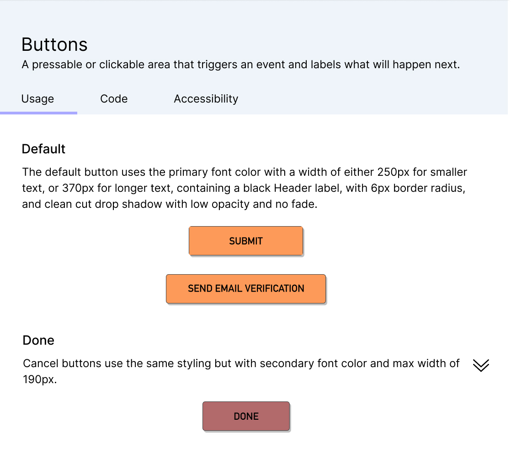Click the purple underline beneath Usage tab
Image resolution: width=511 pixels, height=455 pixels.
click(x=38, y=113)
